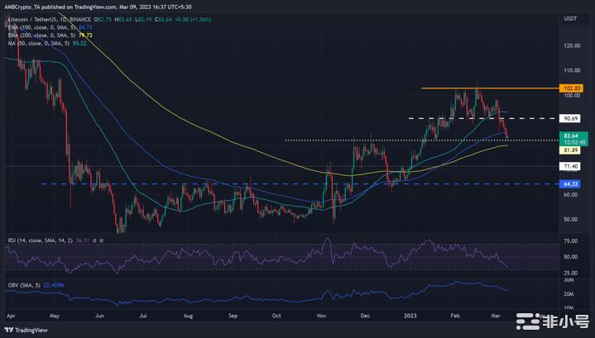Viewport: 595px width, 338px height.
Task: Click the blue dashed support line
Action: click(x=248, y=183)
